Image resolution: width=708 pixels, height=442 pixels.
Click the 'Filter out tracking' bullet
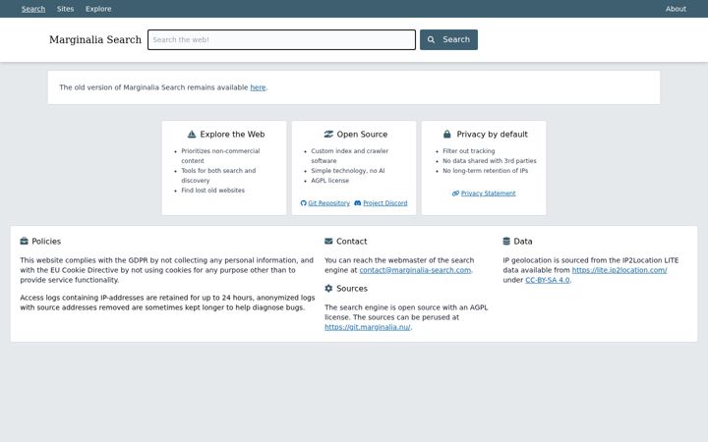click(x=469, y=151)
